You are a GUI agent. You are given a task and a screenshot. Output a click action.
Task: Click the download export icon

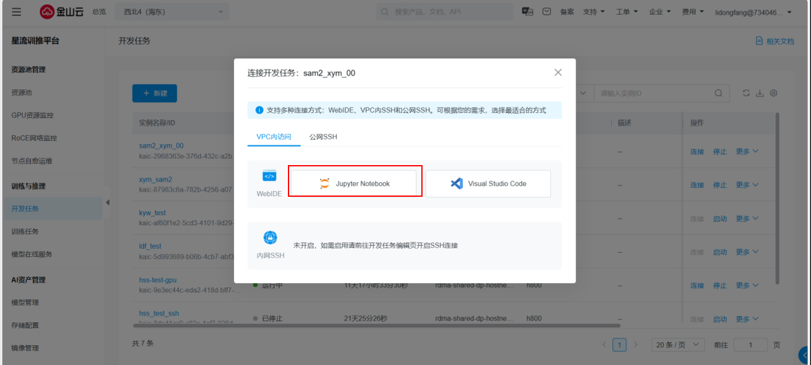pyautogui.click(x=760, y=93)
